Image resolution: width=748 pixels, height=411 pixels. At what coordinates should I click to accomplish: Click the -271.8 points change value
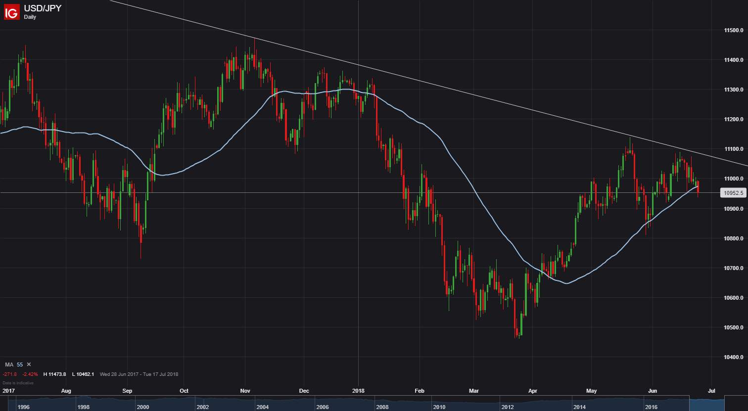pyautogui.click(x=10, y=374)
